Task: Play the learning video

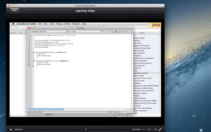Action: pyautogui.click(x=11, y=130)
